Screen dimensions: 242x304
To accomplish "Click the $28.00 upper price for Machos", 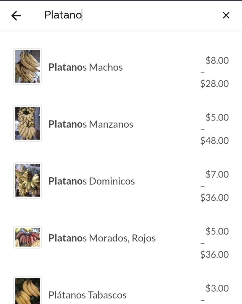I will tap(214, 83).
